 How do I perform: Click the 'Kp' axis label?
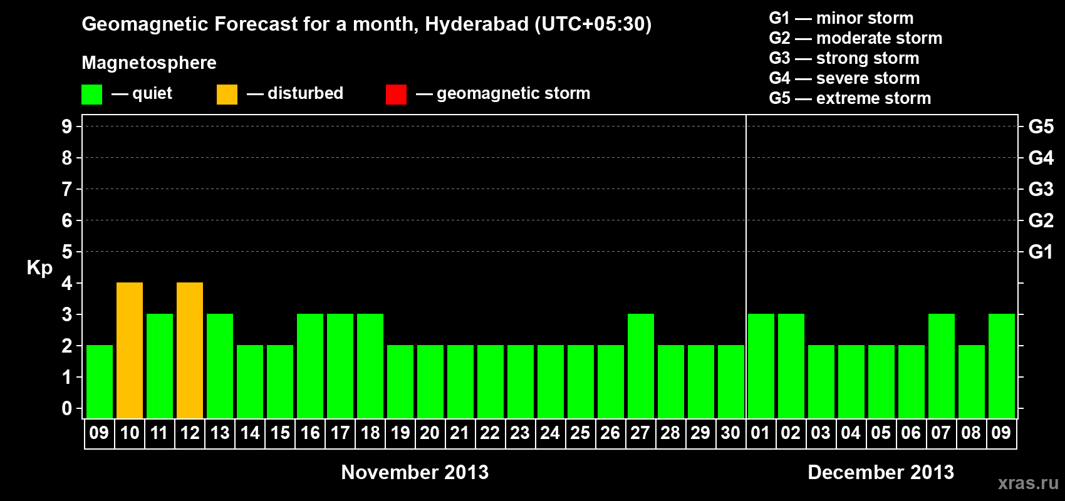tap(39, 268)
